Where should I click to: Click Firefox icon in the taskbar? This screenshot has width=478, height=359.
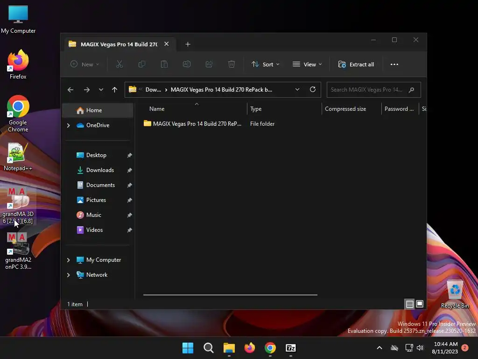pyautogui.click(x=250, y=348)
